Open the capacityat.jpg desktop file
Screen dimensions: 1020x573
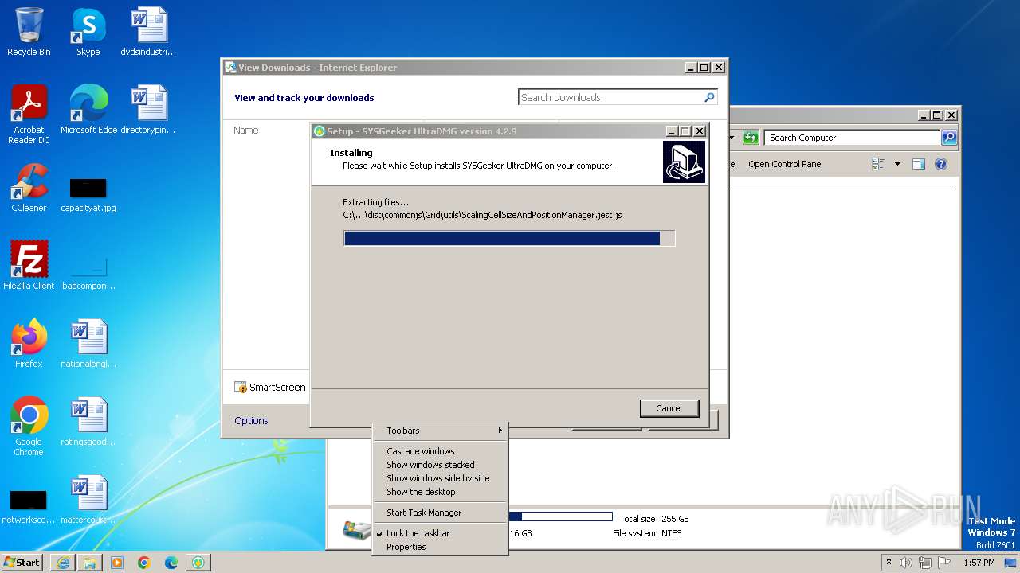88,195
